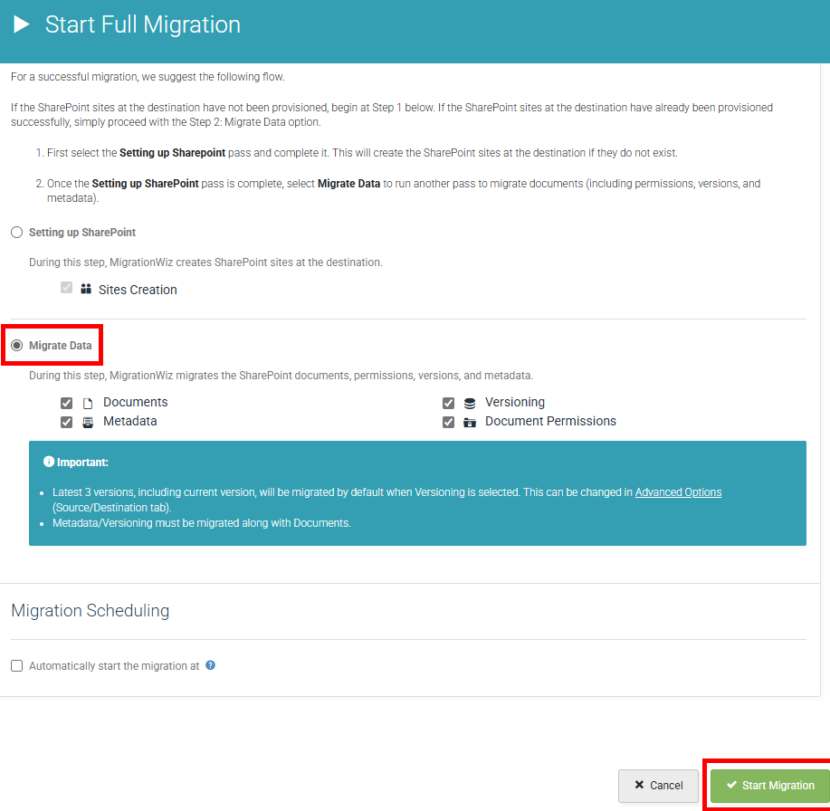
Task: Click the Metadata icon
Action: pyautogui.click(x=88, y=423)
